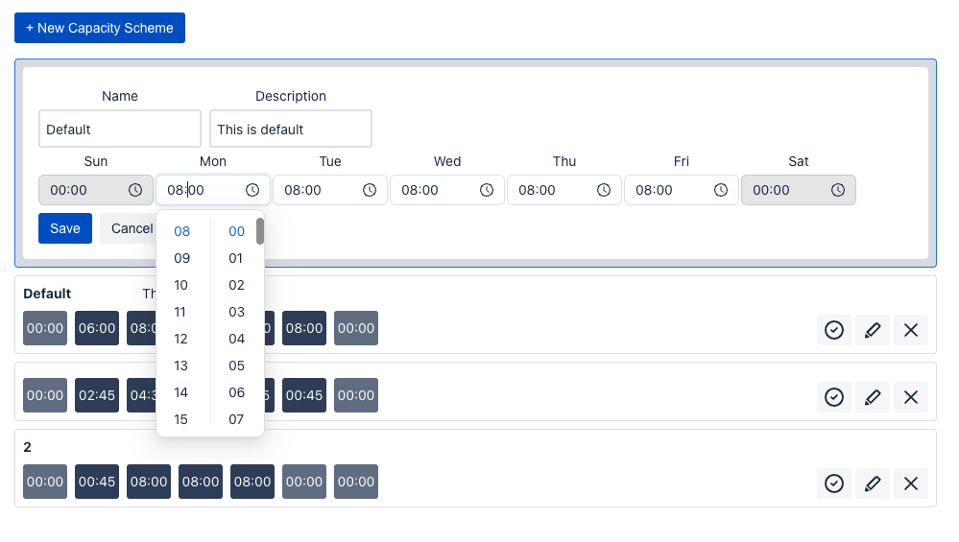Click the clock icon in Monday time field
Image resolution: width=959 pixels, height=542 pixels.
(252, 190)
